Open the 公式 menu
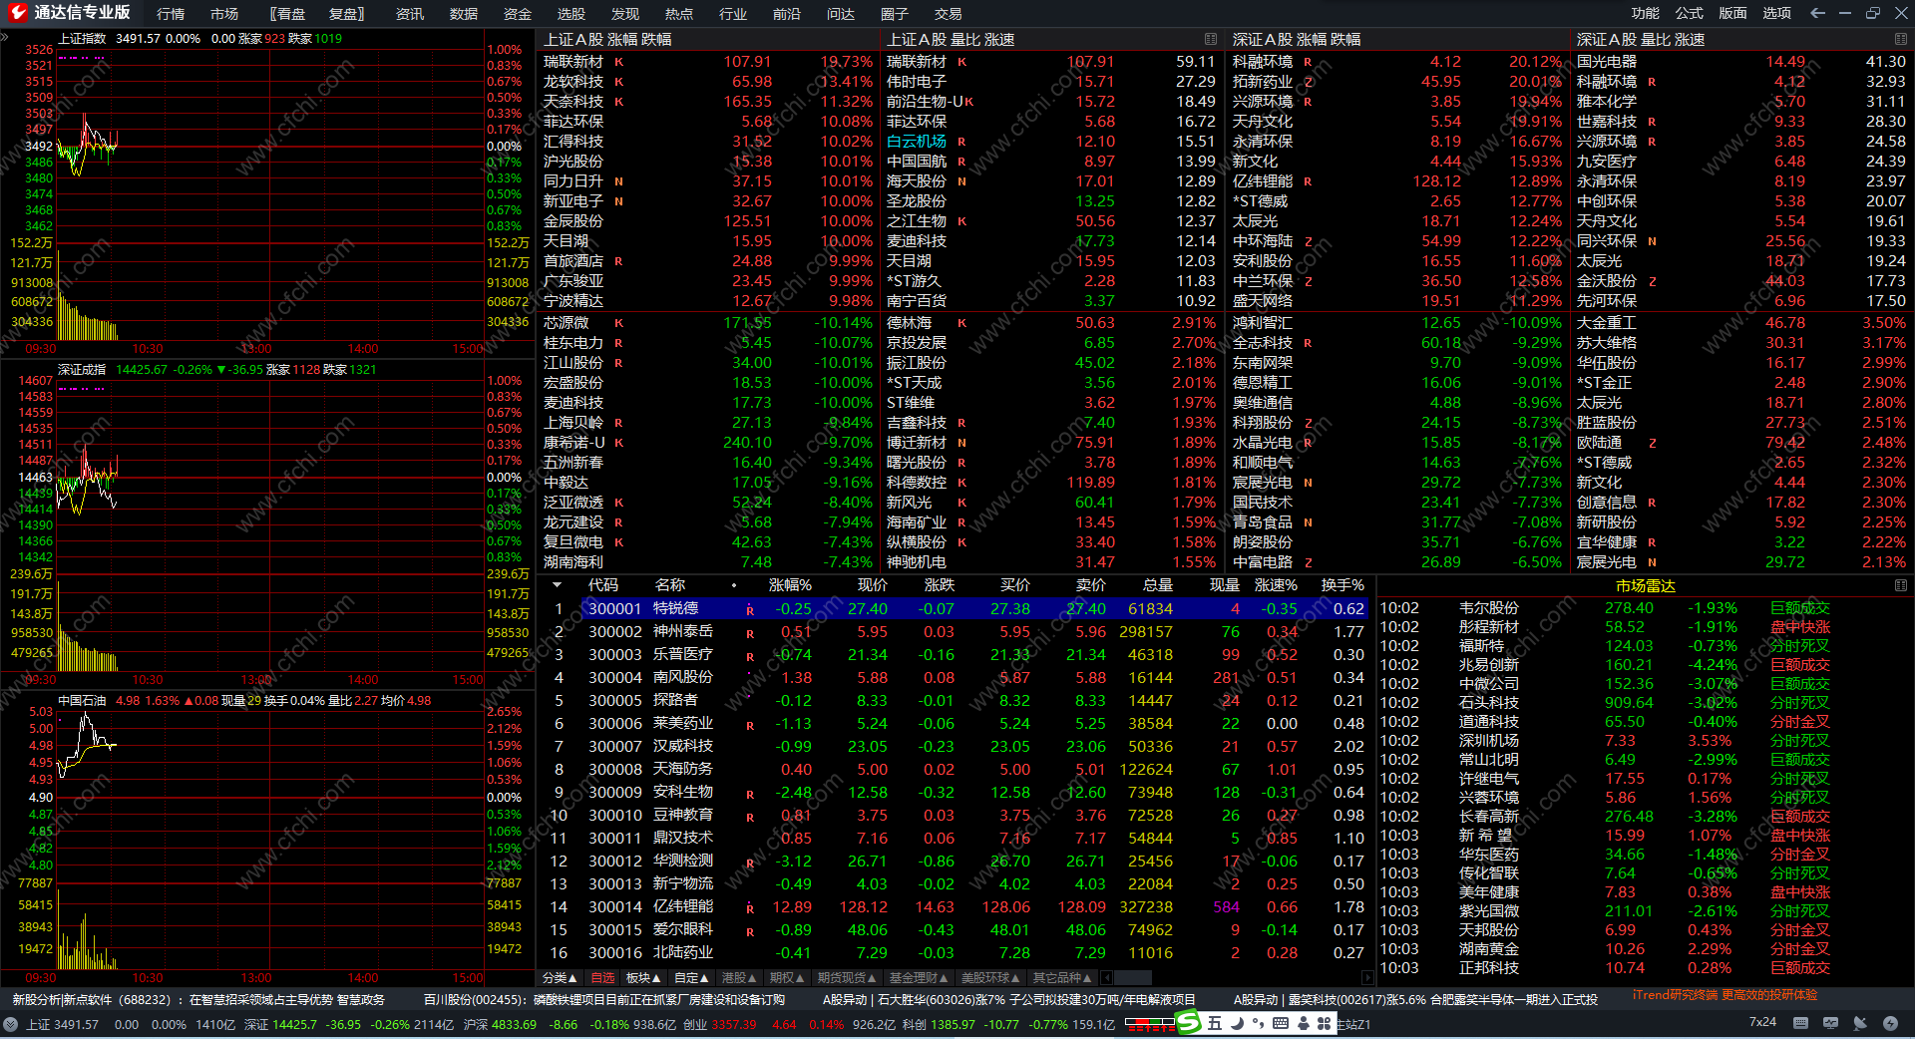1915x1039 pixels. 1690,13
